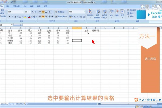Toggle middle vertical alignment
Viewport: 162px width, 108px height.
pyautogui.click(x=43, y=12)
